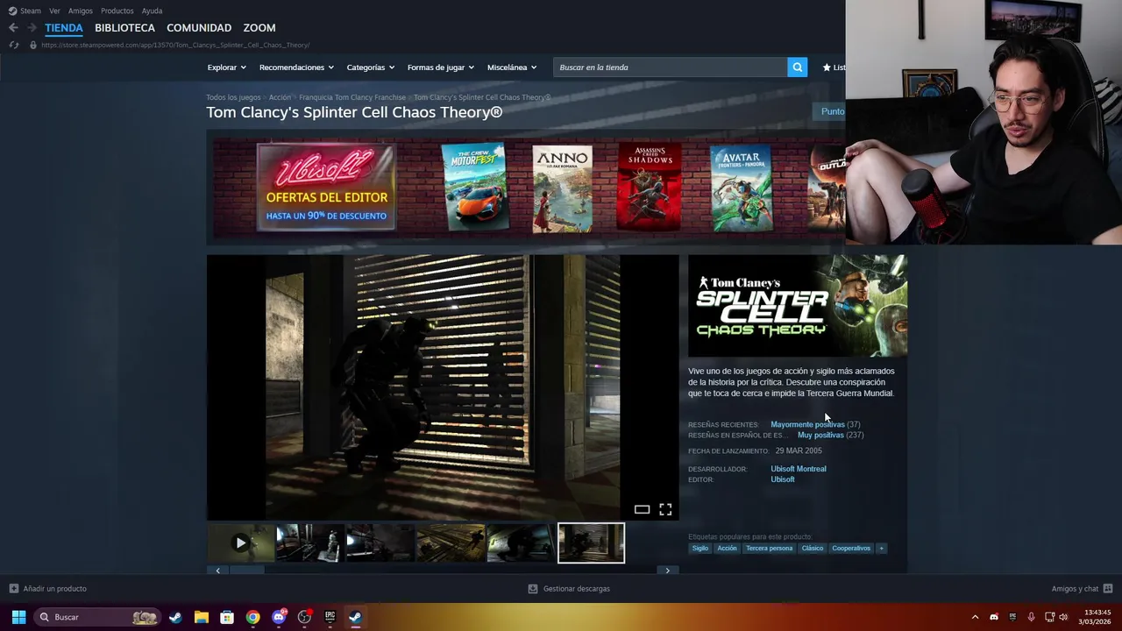Open the Amigos menu
The width and height of the screenshot is (1122, 631).
(80, 11)
